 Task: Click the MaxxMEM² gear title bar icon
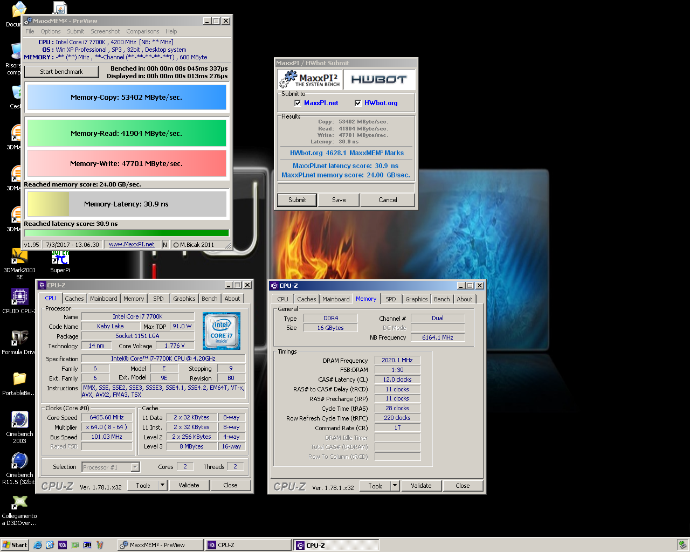coord(28,20)
